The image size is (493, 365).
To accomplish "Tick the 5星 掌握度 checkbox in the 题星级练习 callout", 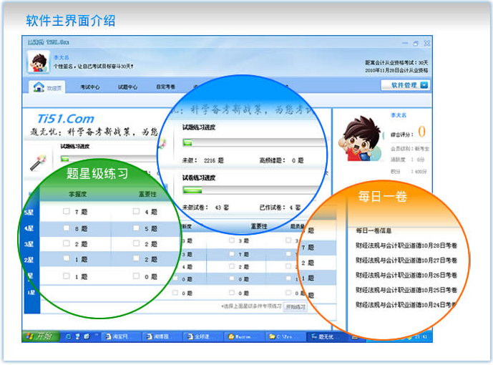I will point(67,211).
